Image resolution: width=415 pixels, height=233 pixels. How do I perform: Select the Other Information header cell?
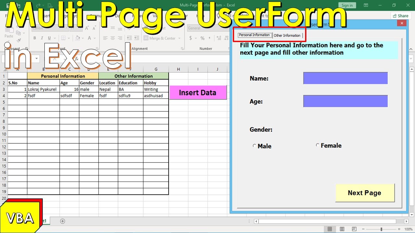point(134,76)
